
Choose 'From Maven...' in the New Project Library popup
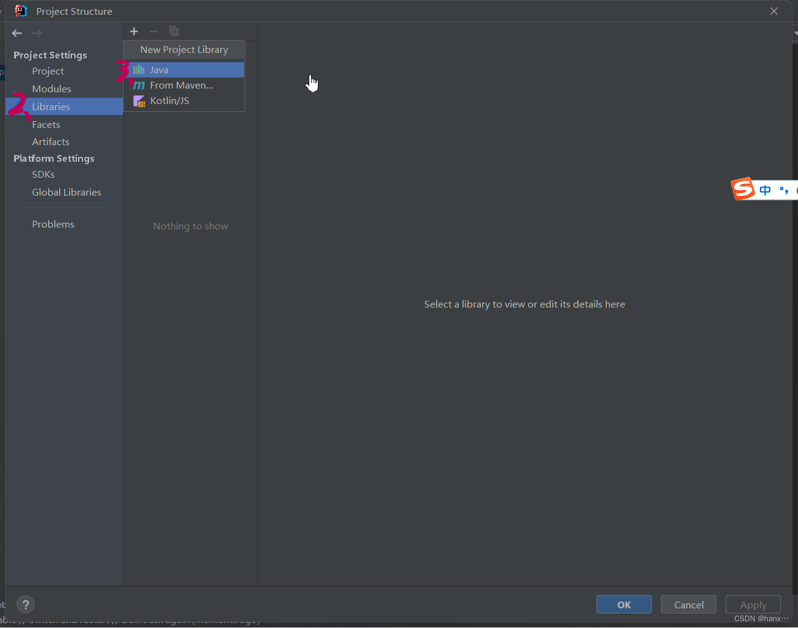coord(181,85)
